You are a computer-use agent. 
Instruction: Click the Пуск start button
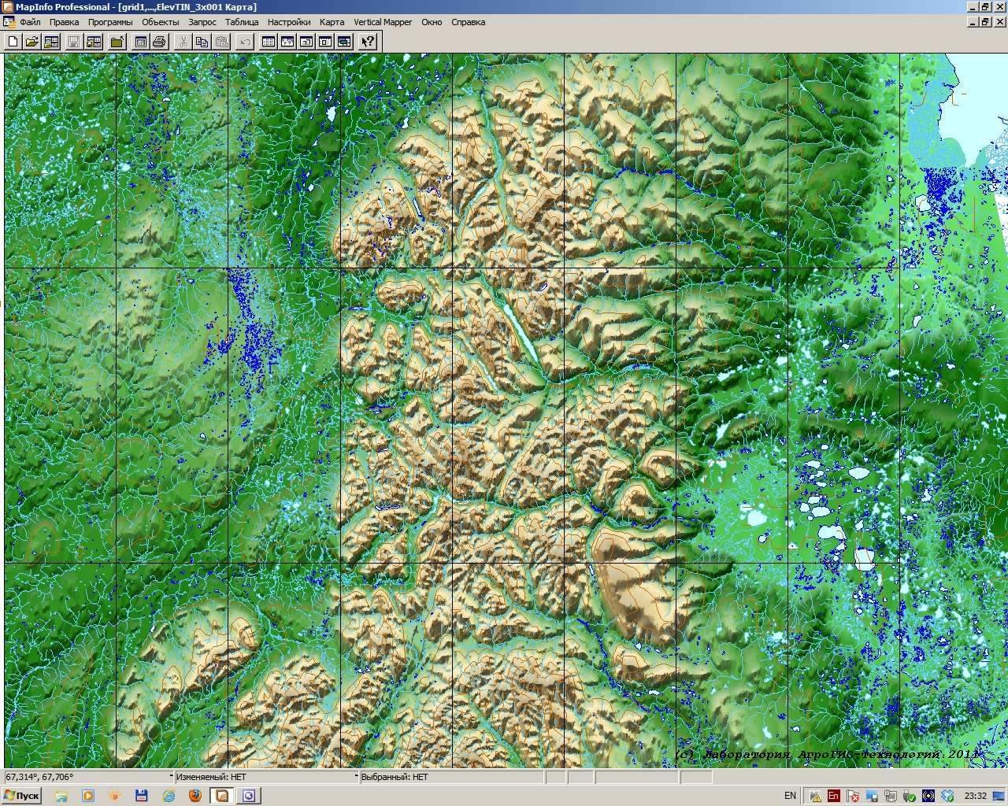(21, 796)
